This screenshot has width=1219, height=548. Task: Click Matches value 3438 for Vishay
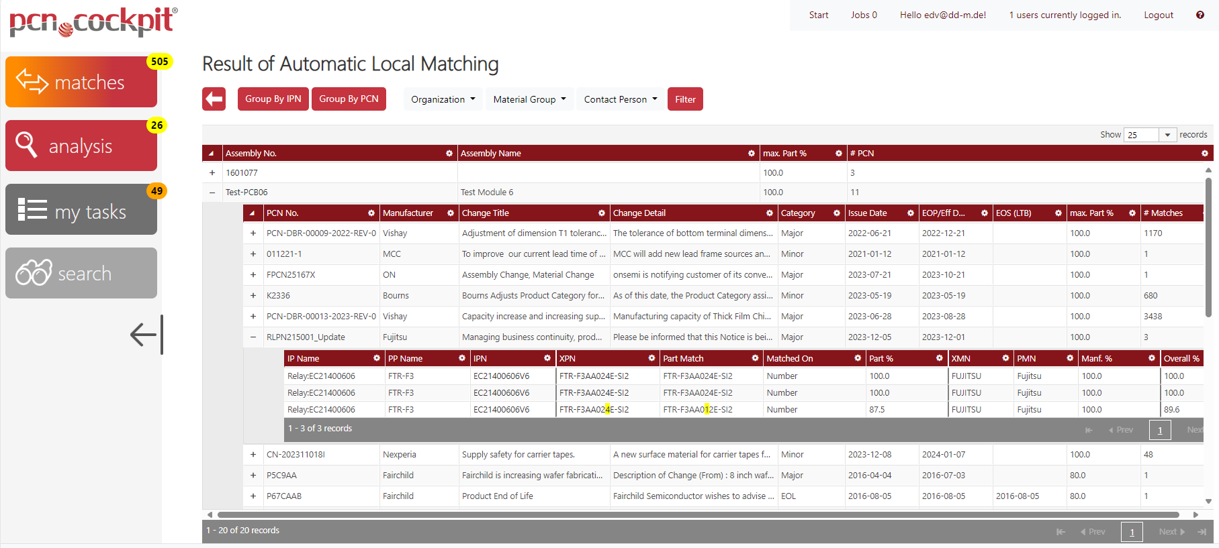click(x=1153, y=317)
